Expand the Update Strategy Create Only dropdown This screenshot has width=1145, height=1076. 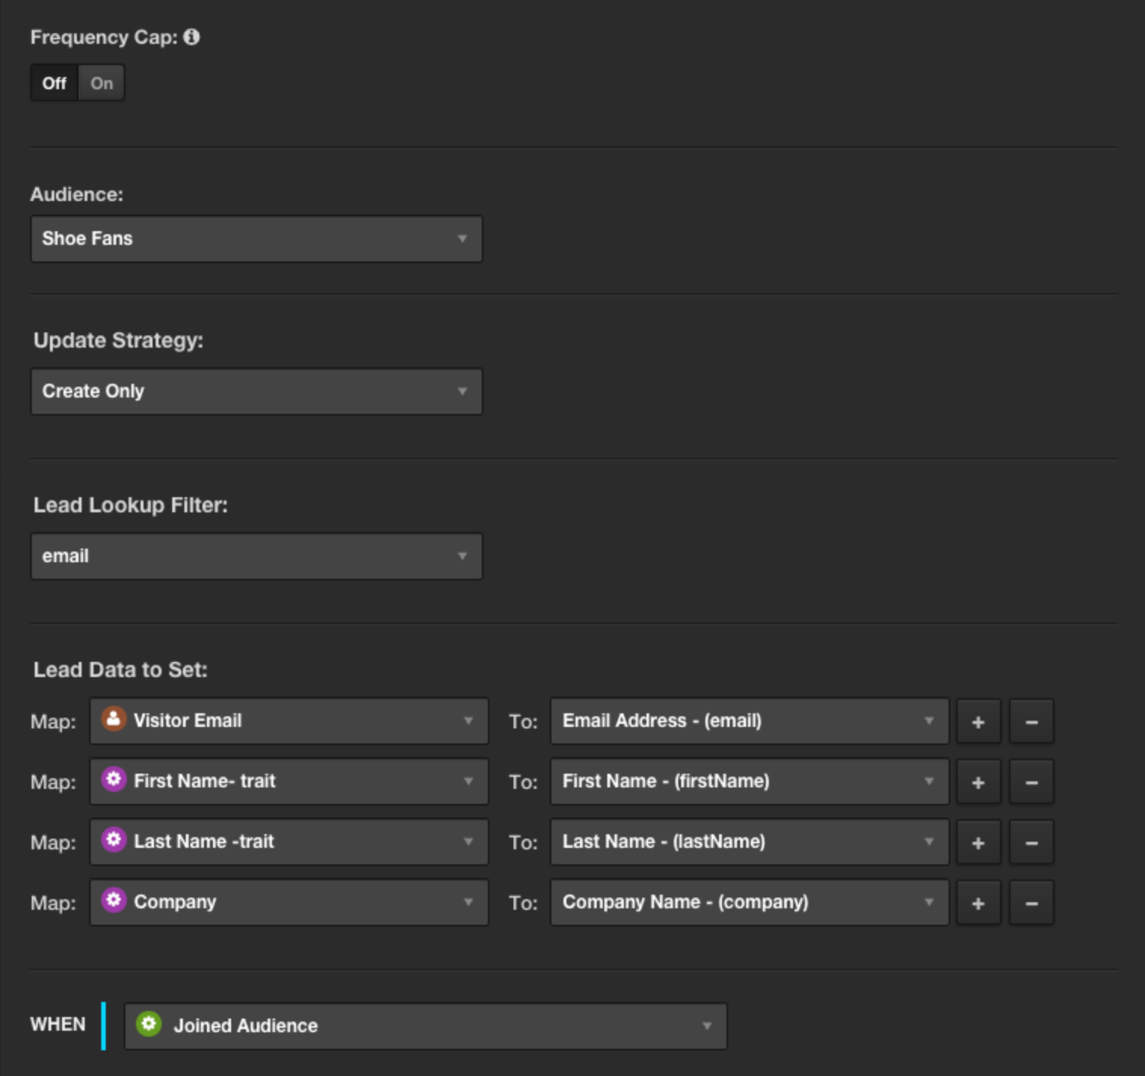tap(256, 391)
